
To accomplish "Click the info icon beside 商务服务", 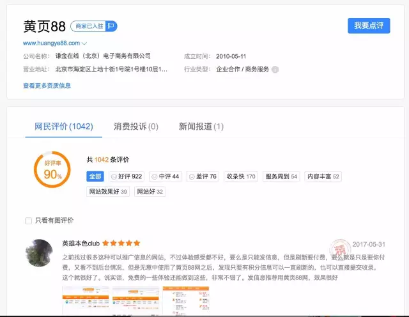I will tap(275, 70).
